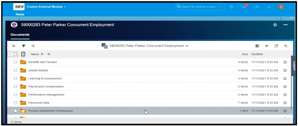The image size is (298, 126).
Task: Go to the Home link
Action: coord(20,14)
